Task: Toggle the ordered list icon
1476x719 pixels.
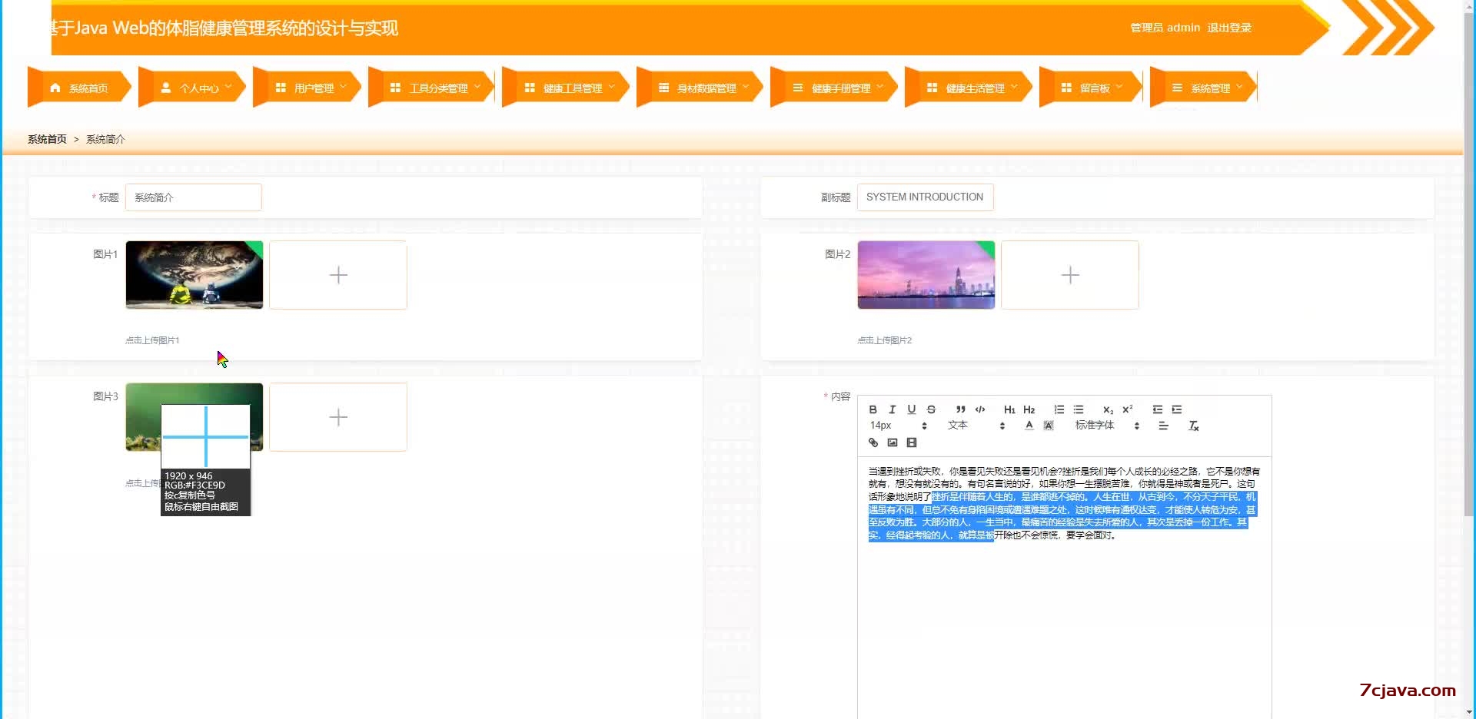Action: click(x=1060, y=409)
